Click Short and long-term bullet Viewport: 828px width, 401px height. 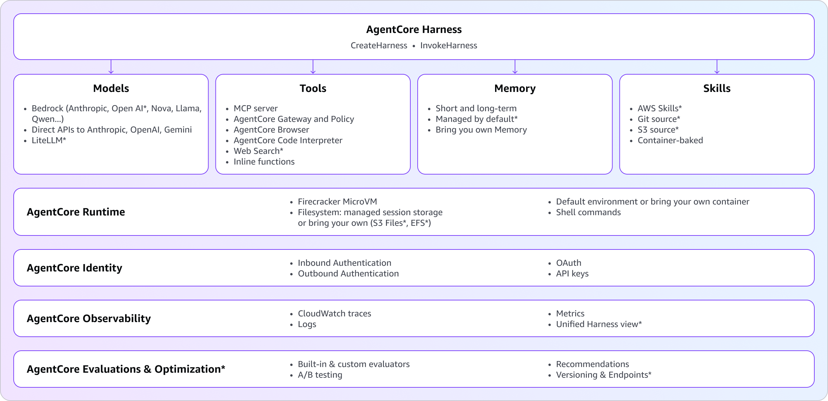[x=476, y=108]
